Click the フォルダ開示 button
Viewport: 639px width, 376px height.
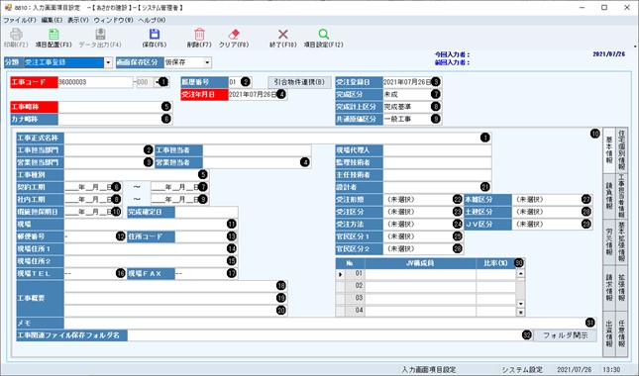566,335
